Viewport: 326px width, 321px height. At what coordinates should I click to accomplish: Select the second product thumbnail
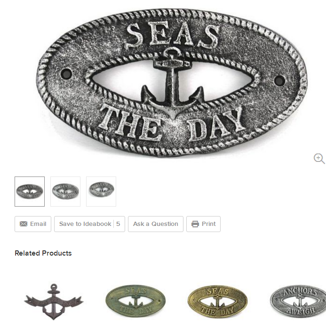[x=65, y=192]
